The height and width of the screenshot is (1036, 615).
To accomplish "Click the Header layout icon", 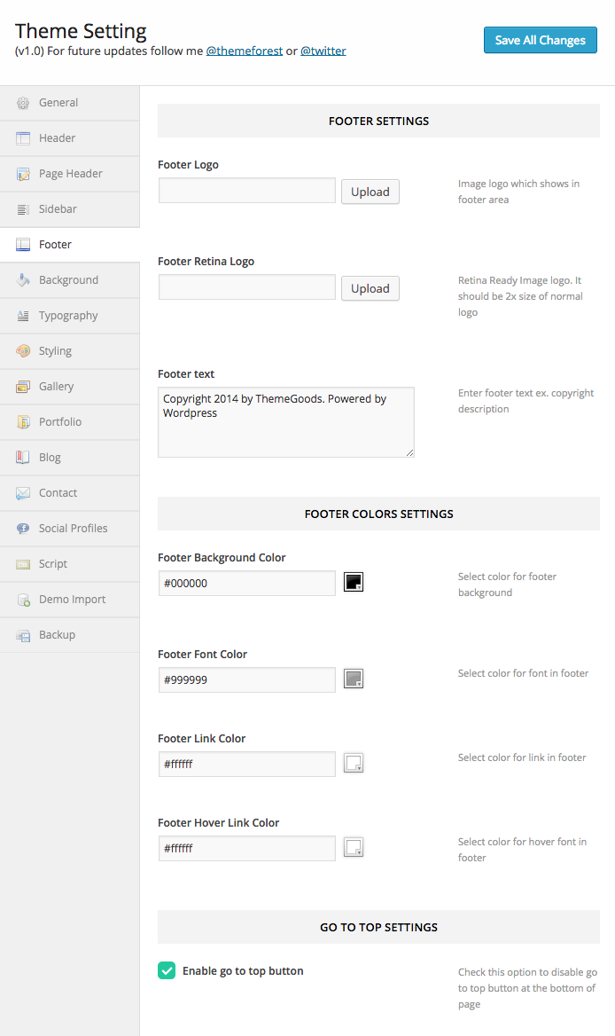I will [23, 138].
